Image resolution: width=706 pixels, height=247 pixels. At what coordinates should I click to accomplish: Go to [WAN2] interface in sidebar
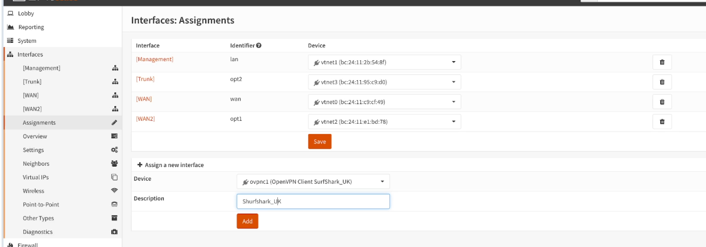(32, 109)
